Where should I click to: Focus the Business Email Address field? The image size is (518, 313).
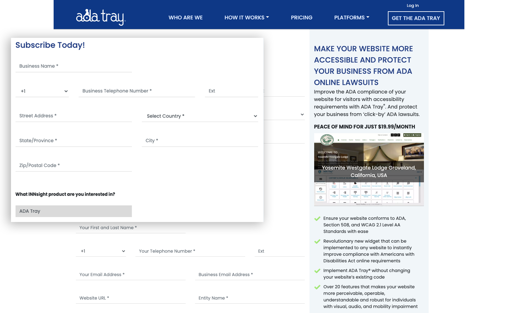[x=250, y=275]
